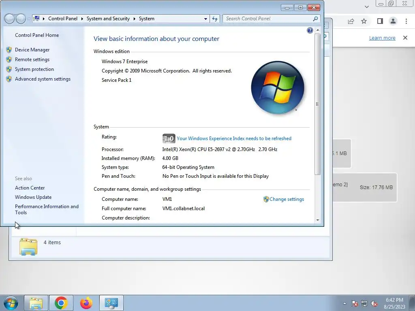This screenshot has width=415, height=311.
Task: Open Device Manager from the sidebar
Action: [32, 50]
